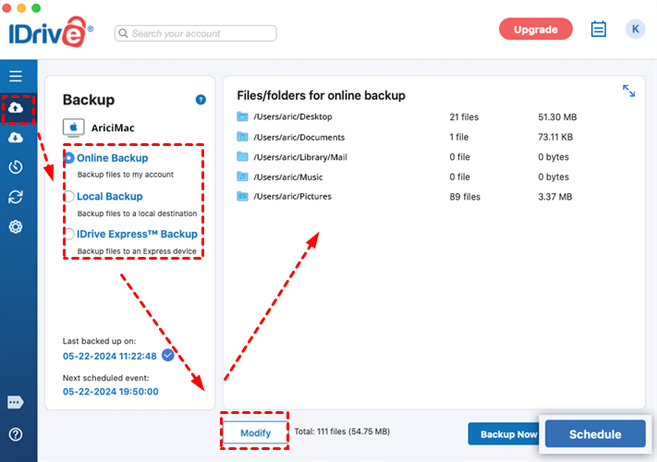Click the macOS green zoom window button
Screen dimensions: 657x462
[36, 7]
